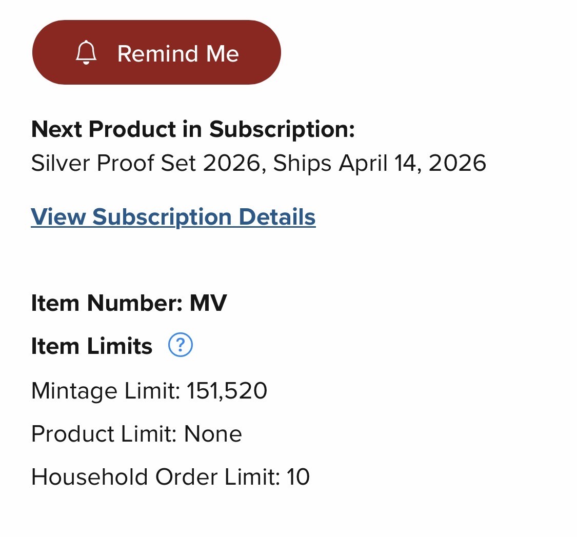This screenshot has width=577, height=537.
Task: Click the Product Limit label
Action: [104, 434]
